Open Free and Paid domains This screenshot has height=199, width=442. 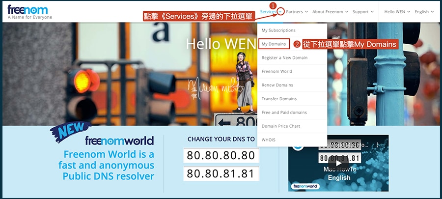tap(292, 112)
